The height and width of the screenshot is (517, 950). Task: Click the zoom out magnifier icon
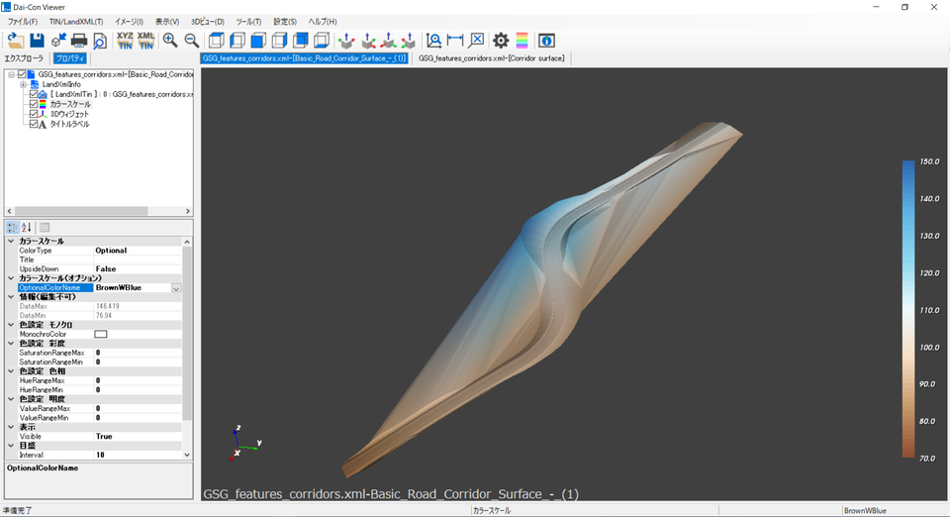[x=191, y=41]
